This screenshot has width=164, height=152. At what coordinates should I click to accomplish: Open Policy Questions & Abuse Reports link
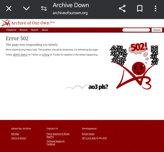(x=58, y=135)
